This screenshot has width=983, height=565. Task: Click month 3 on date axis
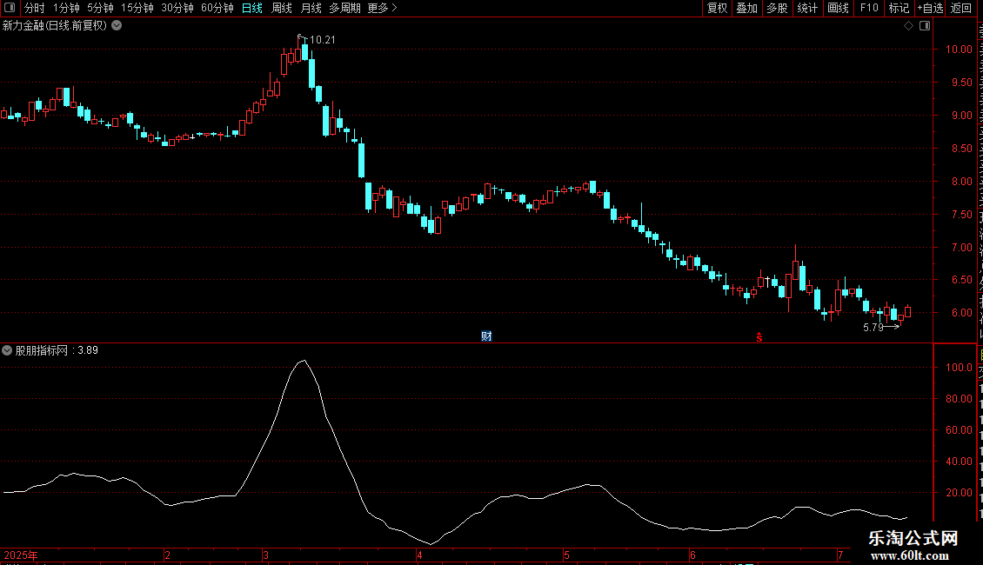click(x=266, y=555)
